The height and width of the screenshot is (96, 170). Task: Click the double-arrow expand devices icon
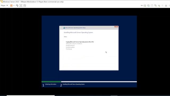(x=142, y=6)
